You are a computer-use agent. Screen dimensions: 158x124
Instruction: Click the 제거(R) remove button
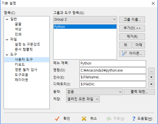132,36
